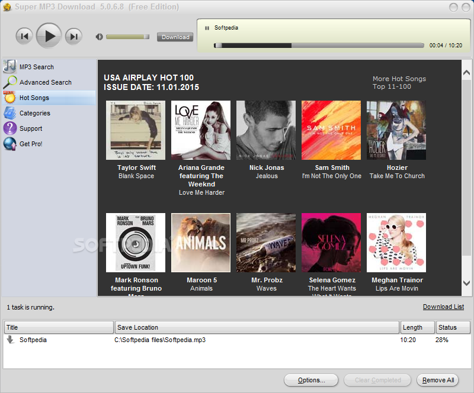The width and height of the screenshot is (474, 393).
Task: Click the scroll up arrow of the song list
Action: tap(466, 72)
